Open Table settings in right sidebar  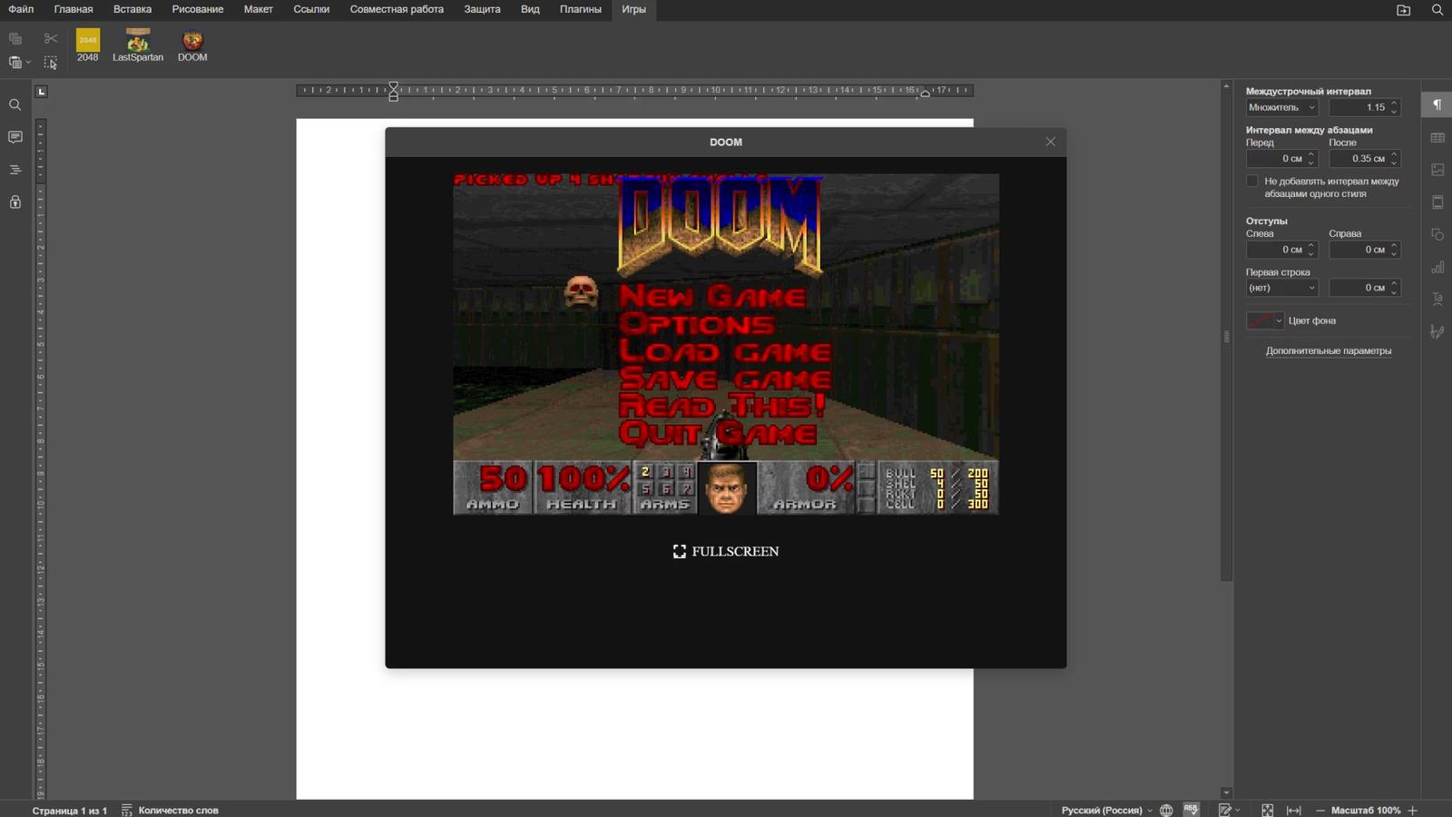[1437, 138]
